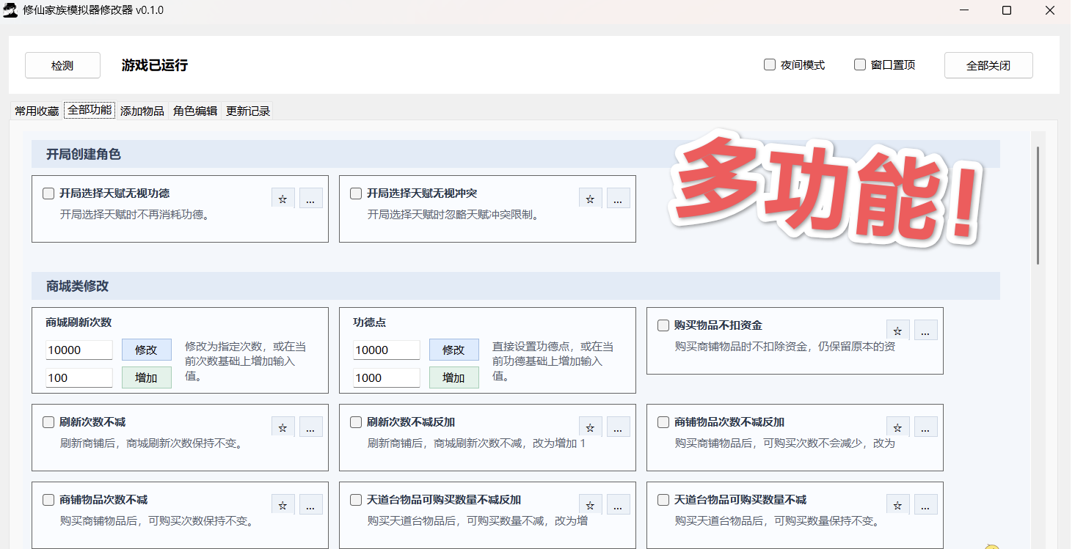This screenshot has height=549, width=1075.
Task: Favorite the 商铺物品次数不减反加 feature
Action: [x=898, y=427]
